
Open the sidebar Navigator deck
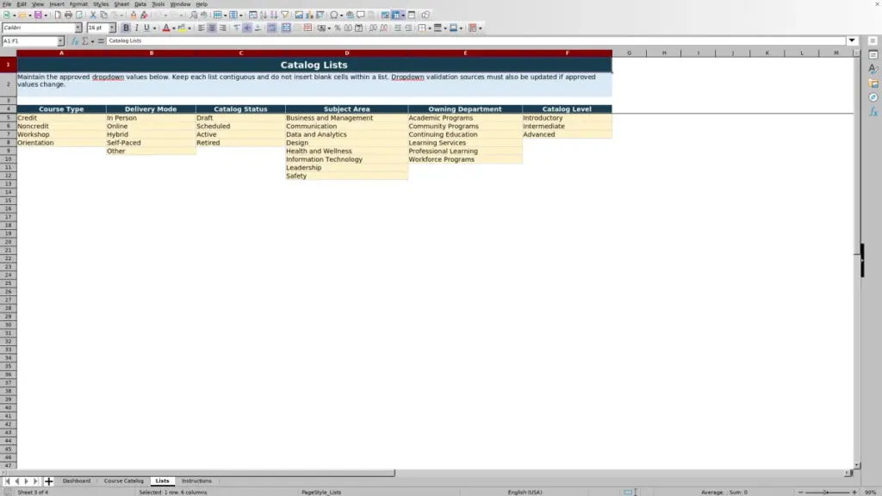point(873,97)
